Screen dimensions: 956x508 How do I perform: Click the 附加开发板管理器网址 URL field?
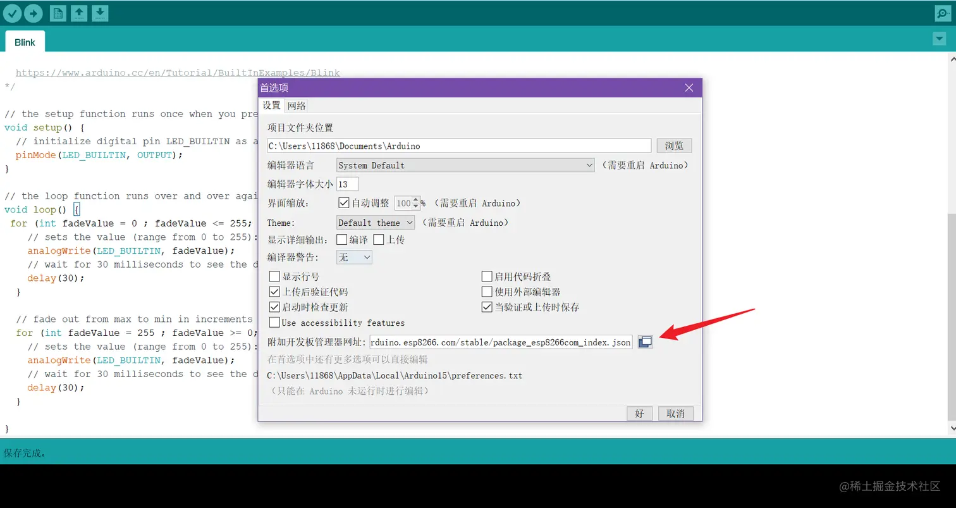[x=501, y=342]
